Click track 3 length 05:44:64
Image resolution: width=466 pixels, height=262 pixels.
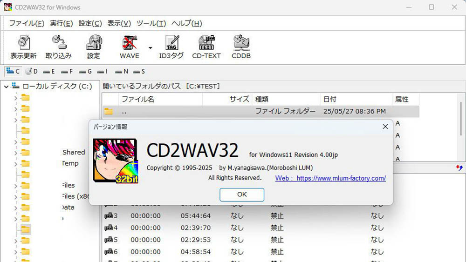point(196,216)
